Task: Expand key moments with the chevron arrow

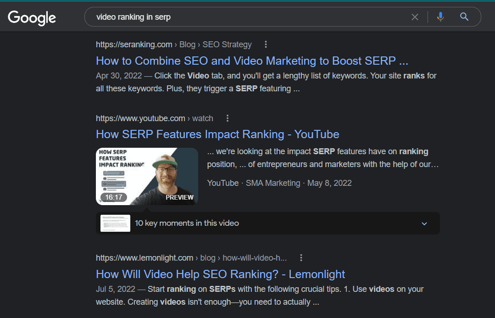Action: tap(424, 223)
